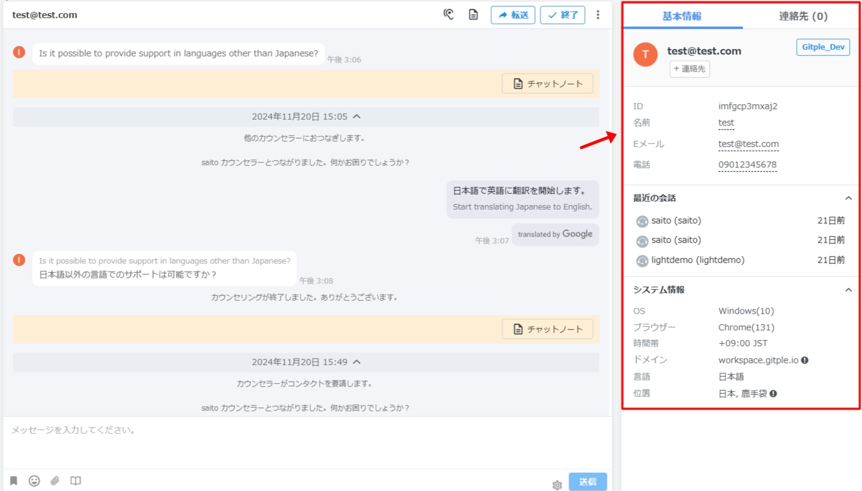Viewport: 862px width, 491px height.
Task: Click the Gitple_Dev tag button
Action: tap(823, 47)
